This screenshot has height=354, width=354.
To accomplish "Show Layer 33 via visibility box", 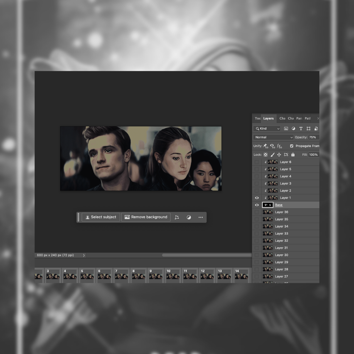I will tap(257, 233).
